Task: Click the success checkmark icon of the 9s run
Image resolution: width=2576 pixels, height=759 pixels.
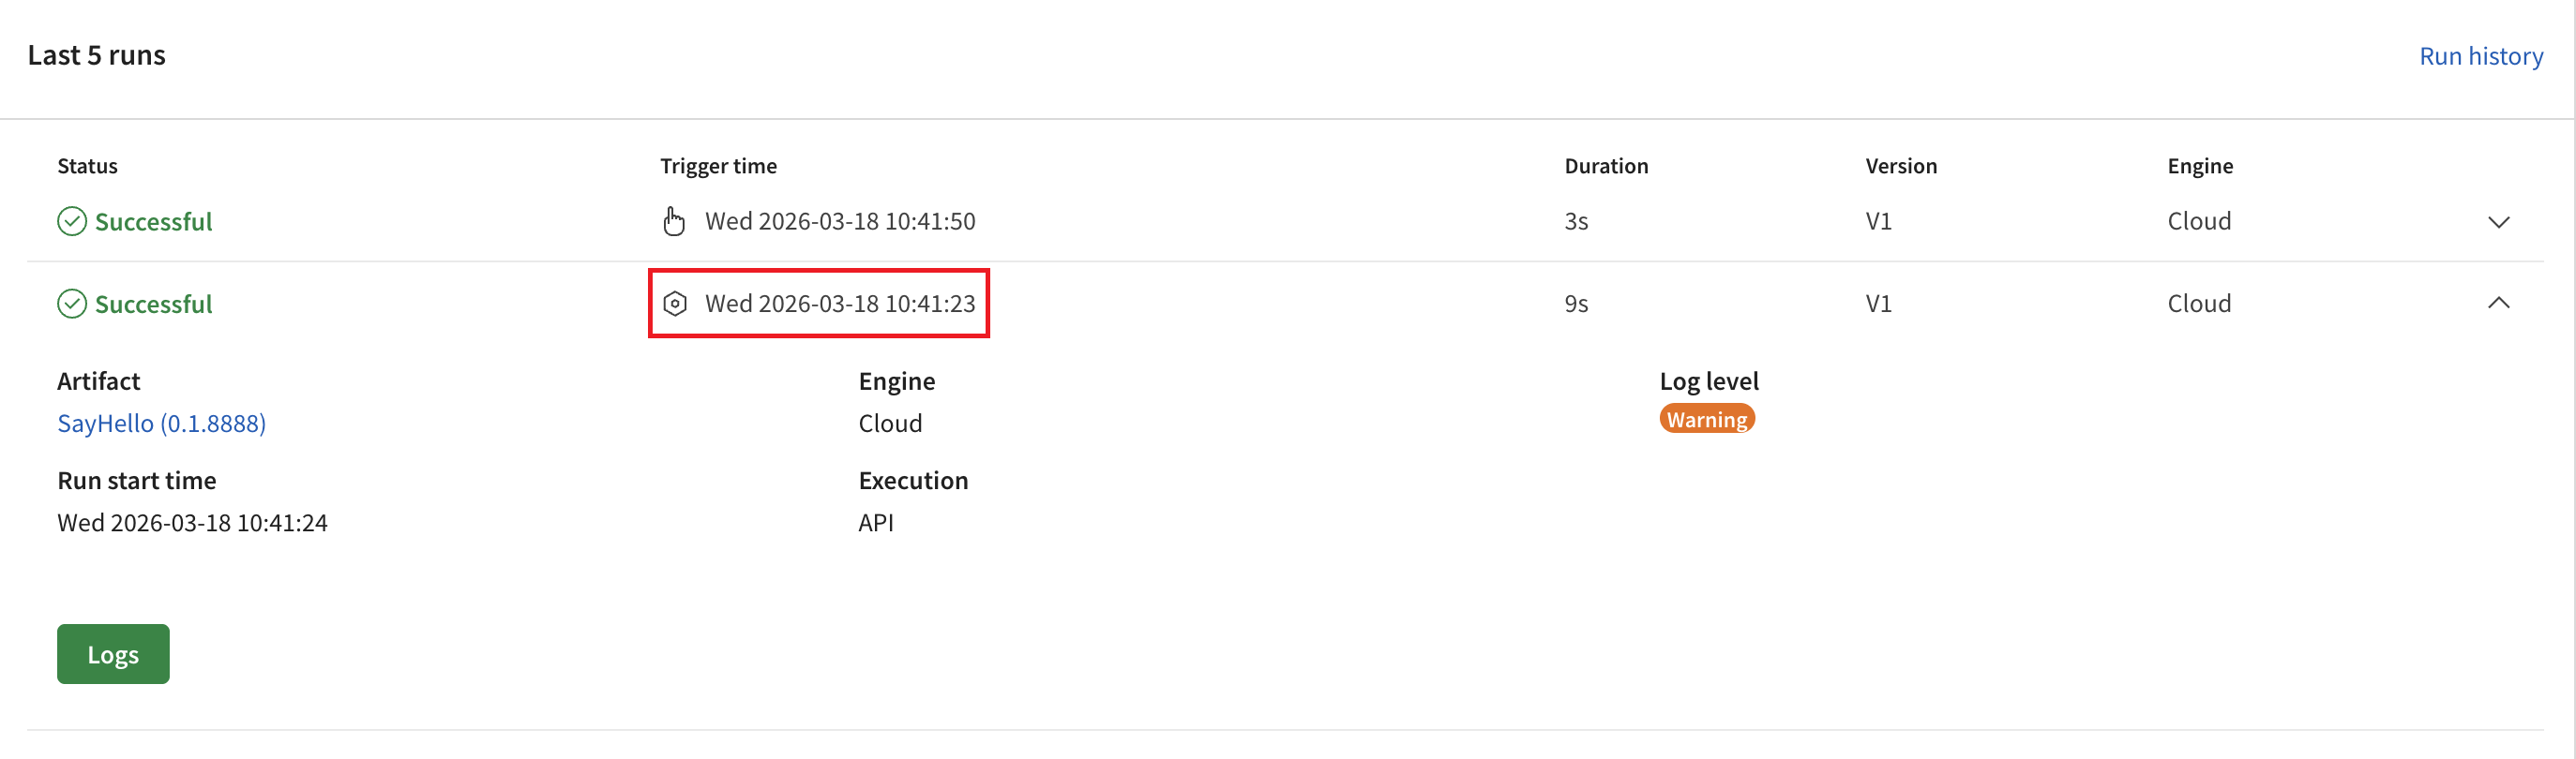Action: click(x=72, y=304)
